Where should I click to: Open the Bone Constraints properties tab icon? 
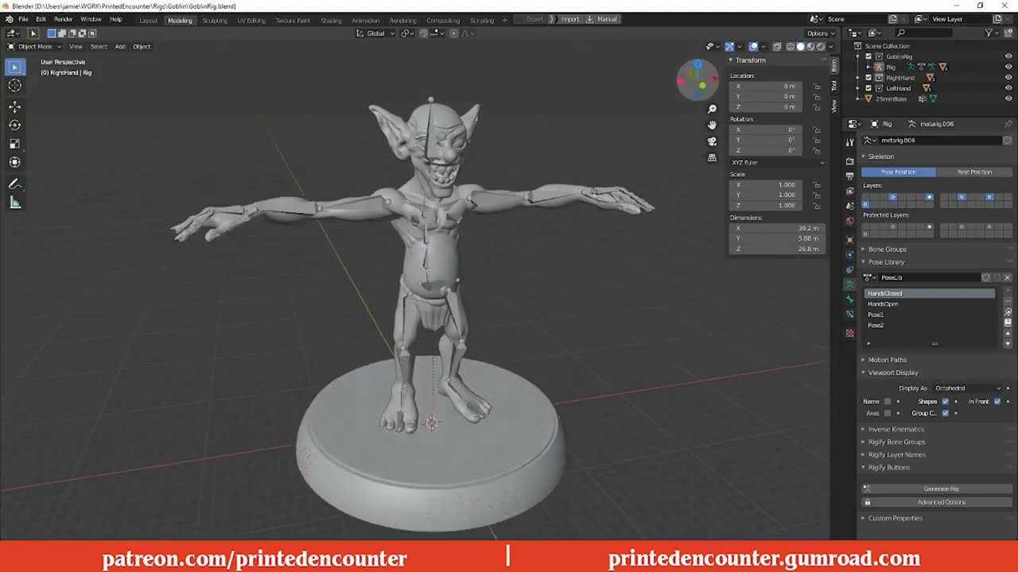(x=849, y=314)
